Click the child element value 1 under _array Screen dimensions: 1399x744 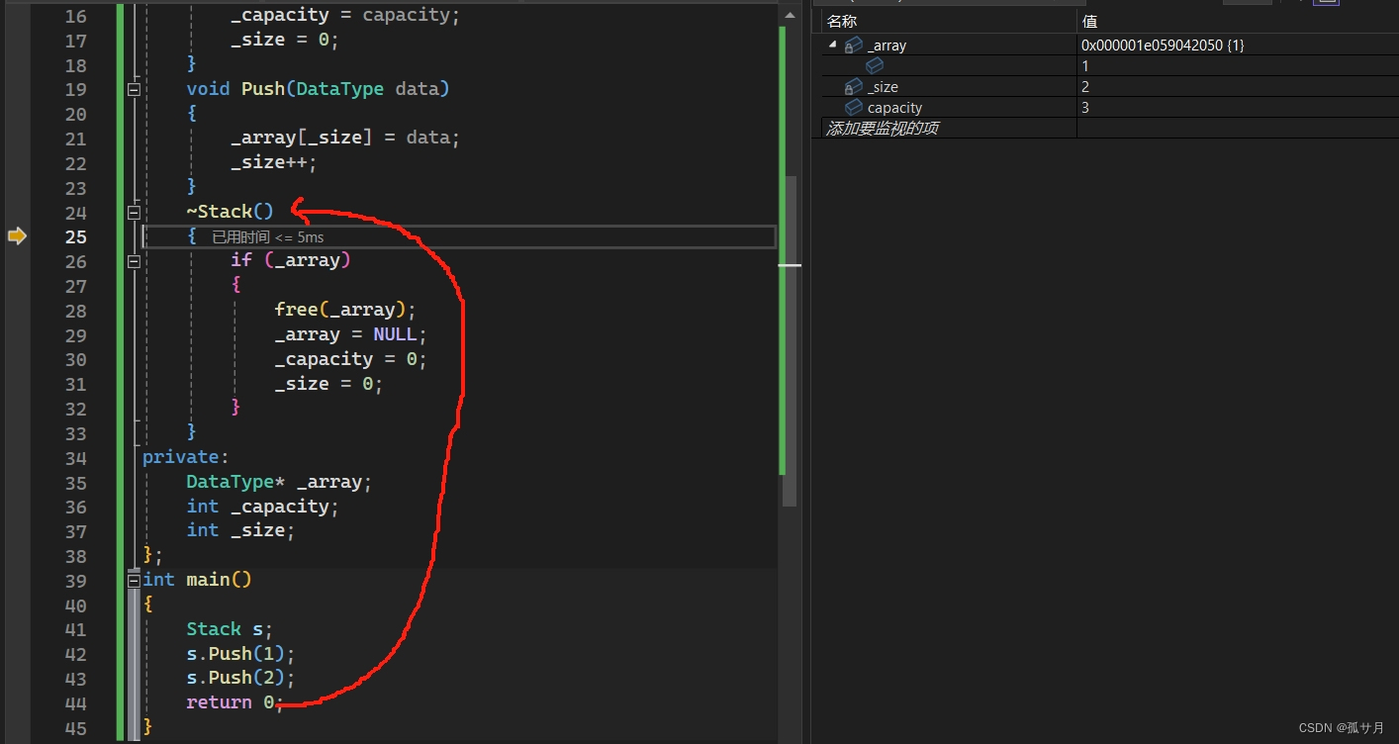(x=1085, y=66)
